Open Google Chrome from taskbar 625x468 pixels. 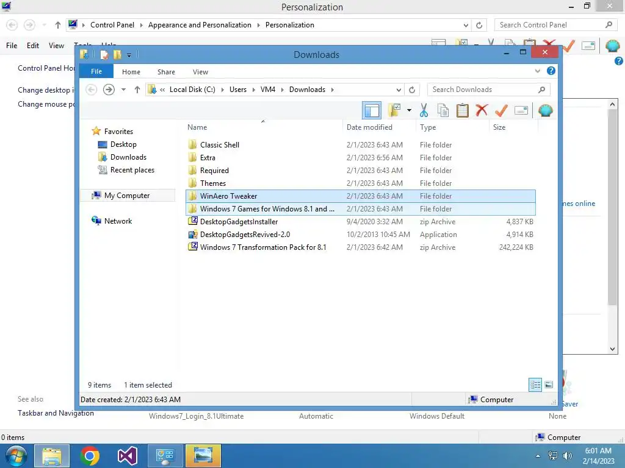90,456
